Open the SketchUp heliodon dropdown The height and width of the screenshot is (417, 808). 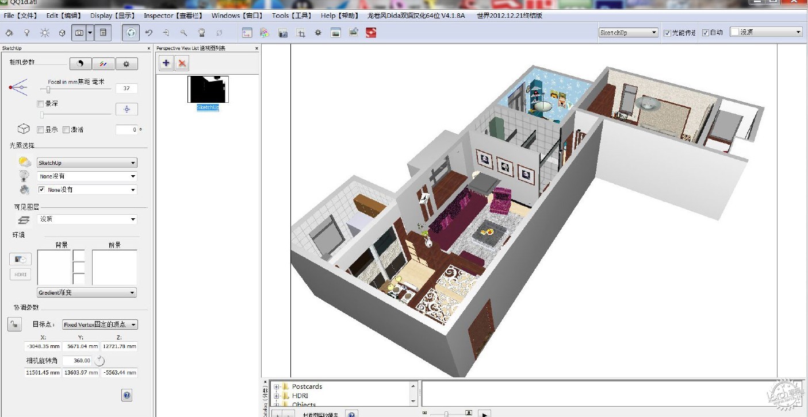point(87,163)
